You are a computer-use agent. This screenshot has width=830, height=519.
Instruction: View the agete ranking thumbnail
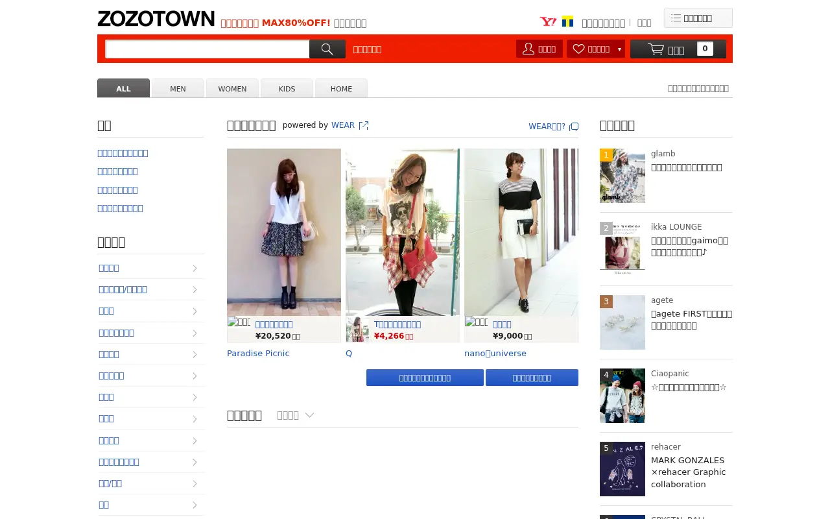pos(622,322)
